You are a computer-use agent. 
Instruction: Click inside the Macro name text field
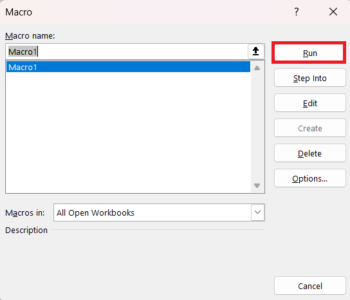127,52
